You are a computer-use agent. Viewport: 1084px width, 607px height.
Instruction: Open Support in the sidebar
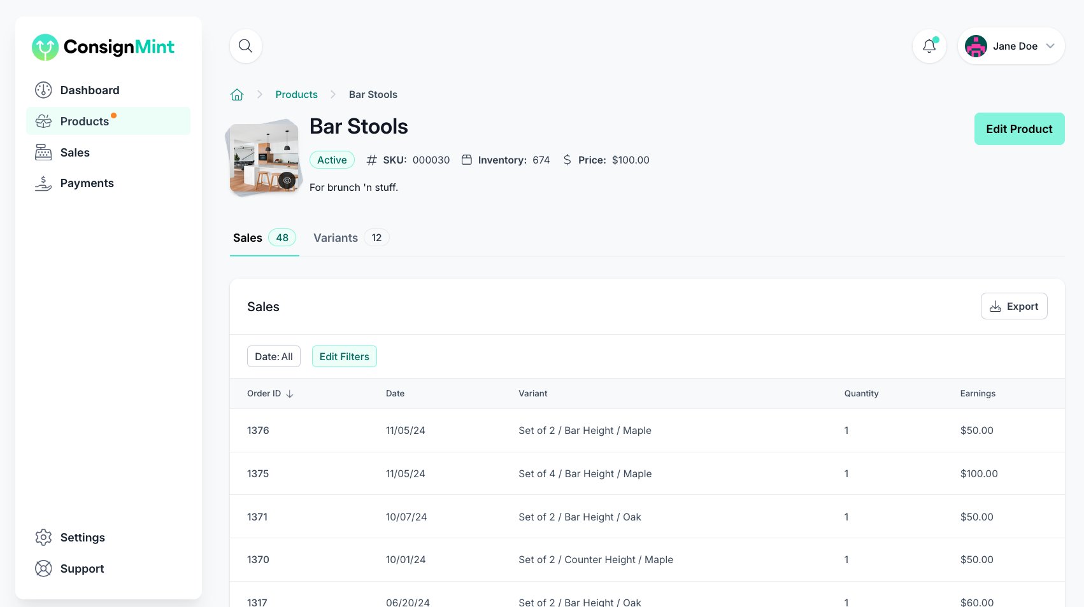click(108, 568)
